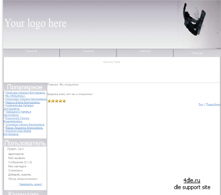Open the Ссылка3 navigation tab

coord(145,51)
